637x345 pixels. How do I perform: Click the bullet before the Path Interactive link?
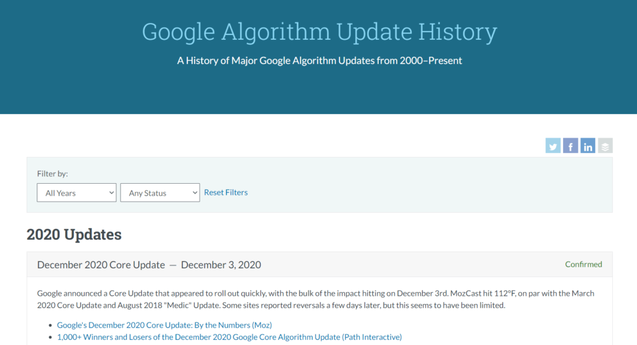coord(50,338)
